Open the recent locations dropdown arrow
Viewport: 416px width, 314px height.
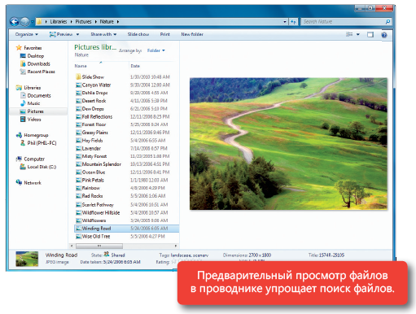pos(33,22)
